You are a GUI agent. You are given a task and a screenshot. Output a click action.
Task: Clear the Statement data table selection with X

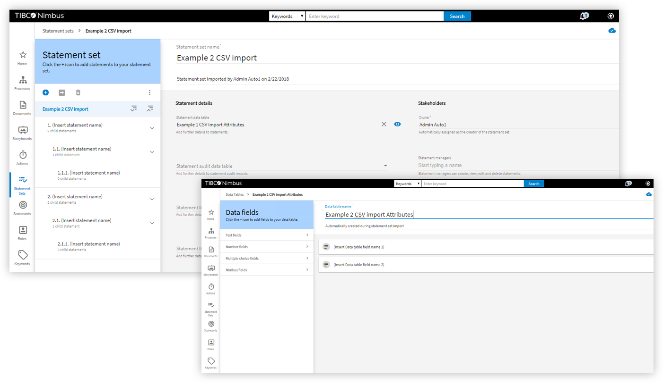point(384,124)
